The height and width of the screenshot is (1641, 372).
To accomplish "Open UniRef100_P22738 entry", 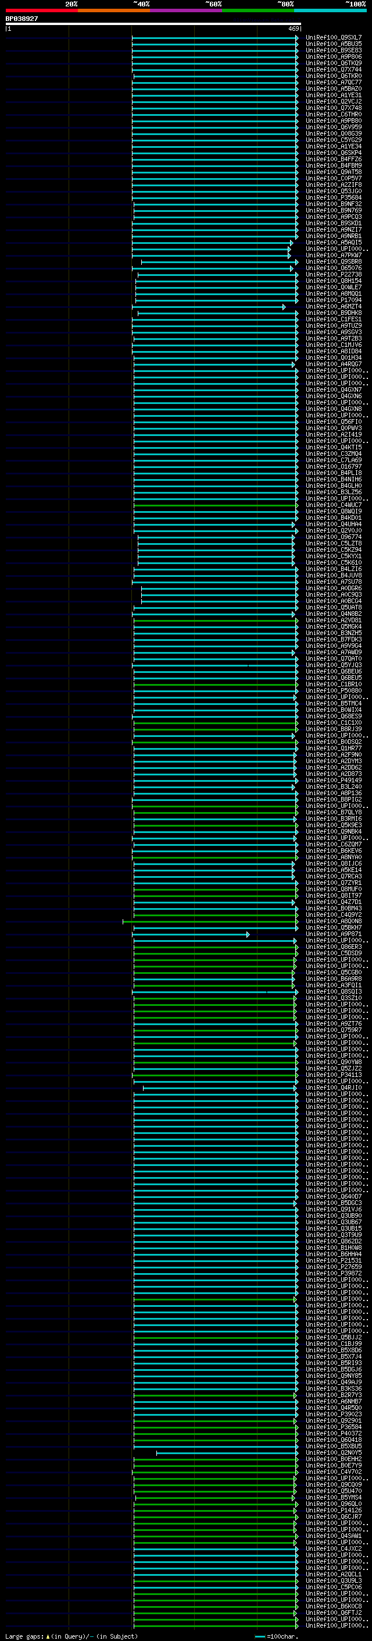I will coord(334,275).
